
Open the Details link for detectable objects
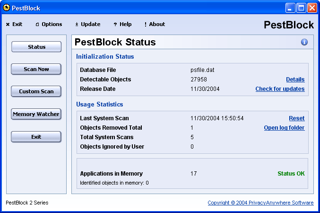(295, 80)
